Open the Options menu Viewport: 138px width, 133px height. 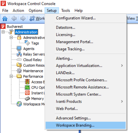[35, 10]
